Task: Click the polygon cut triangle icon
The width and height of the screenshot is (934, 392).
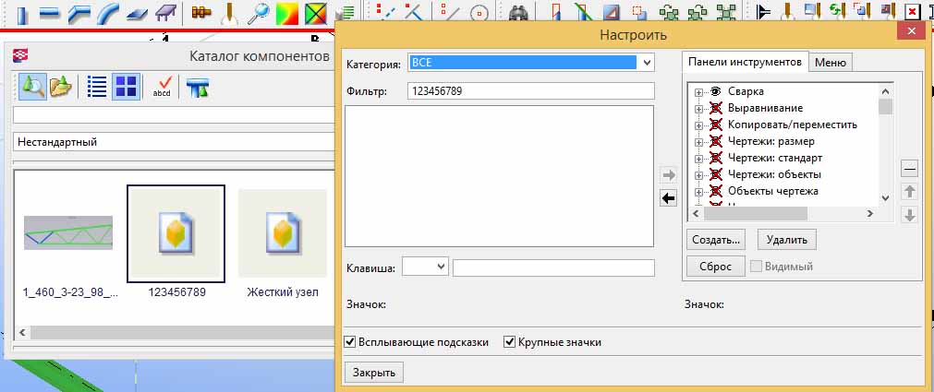Action: click(612, 13)
